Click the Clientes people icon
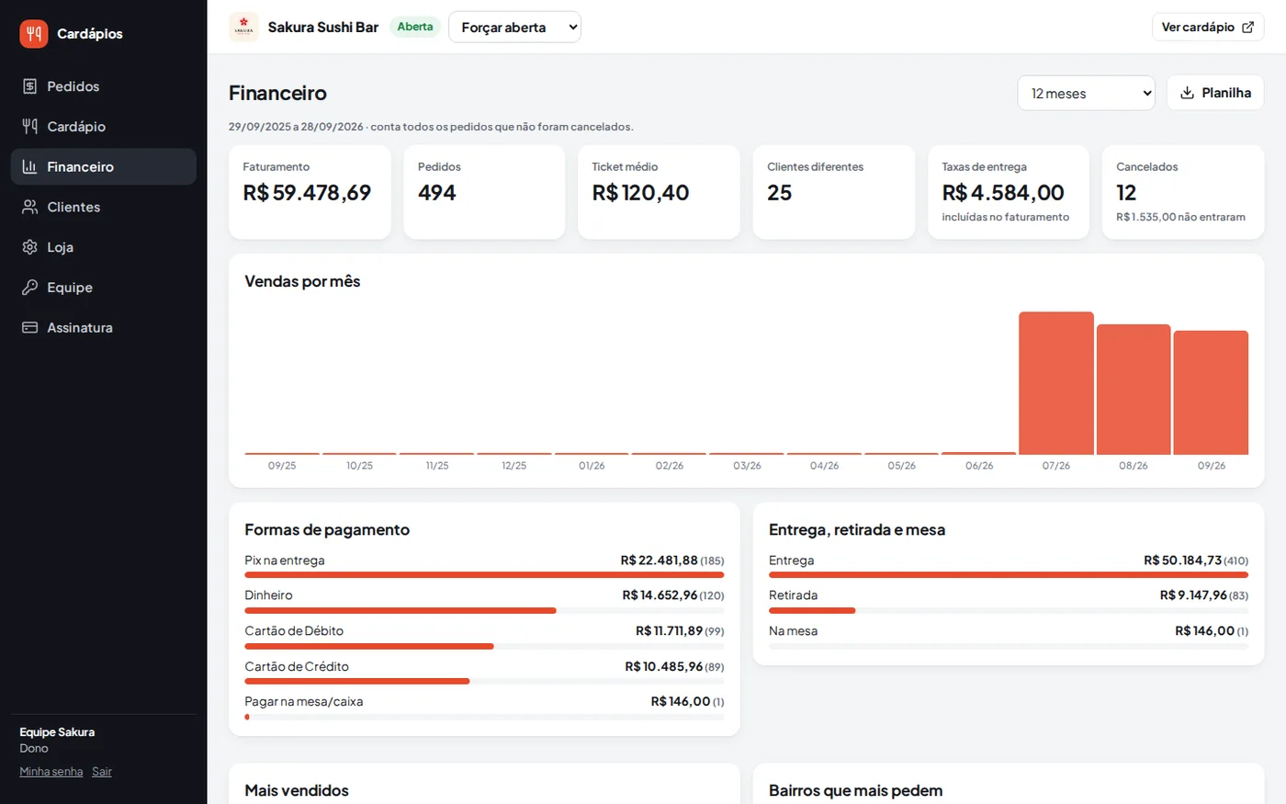1286x804 pixels. coord(29,207)
